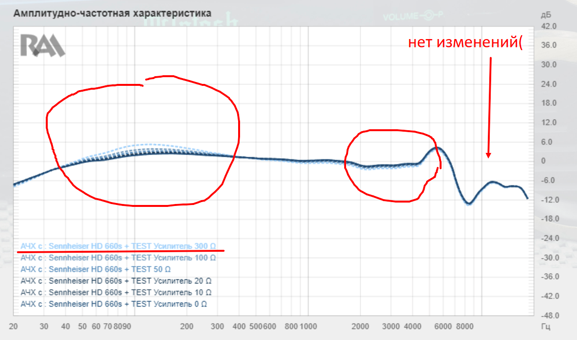This screenshot has height=340, width=577.
Task: Click the positive 24.0 dB axis value
Action: tap(549, 84)
